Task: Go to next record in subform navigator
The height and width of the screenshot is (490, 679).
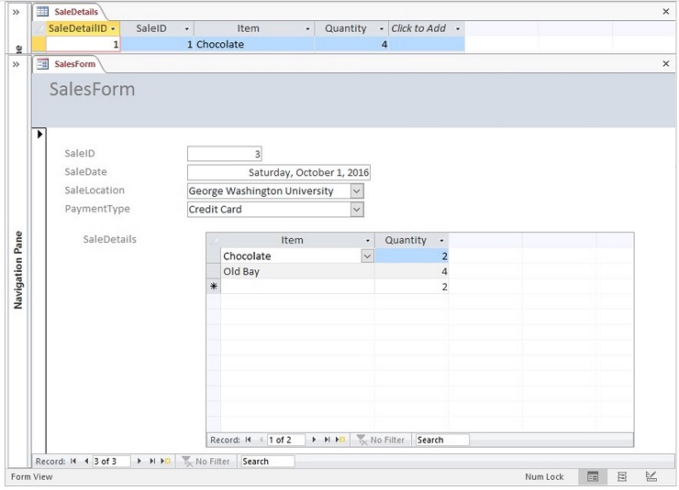Action: click(x=315, y=441)
